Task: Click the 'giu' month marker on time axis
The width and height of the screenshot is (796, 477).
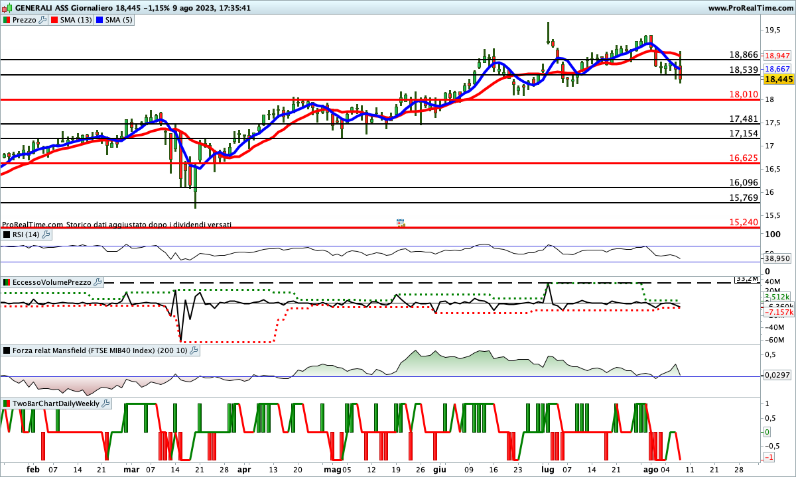Action: coord(439,468)
